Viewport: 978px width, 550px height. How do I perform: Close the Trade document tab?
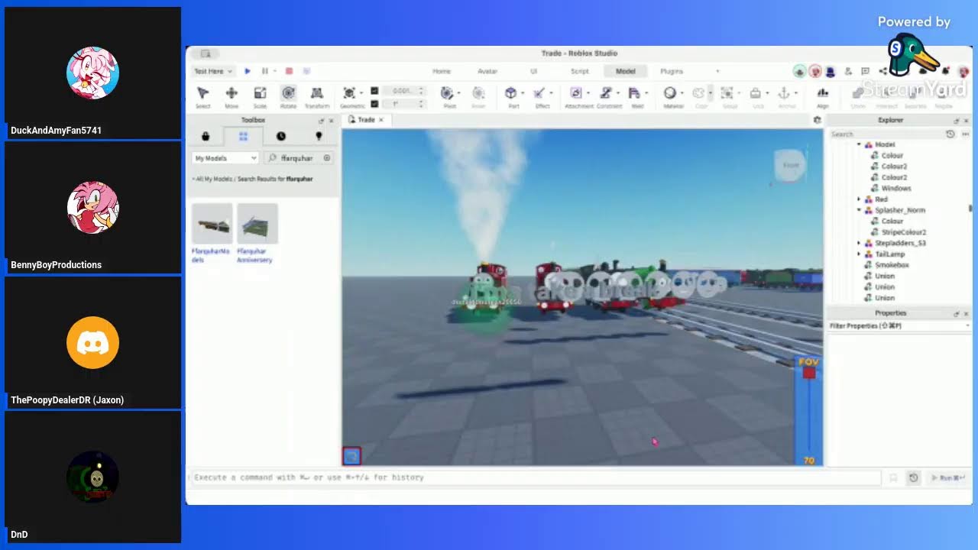[381, 120]
